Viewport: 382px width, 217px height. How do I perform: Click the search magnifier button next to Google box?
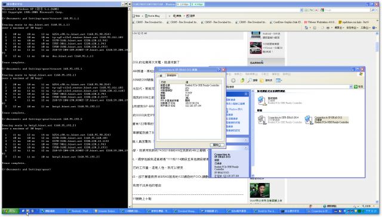pos(372,10)
